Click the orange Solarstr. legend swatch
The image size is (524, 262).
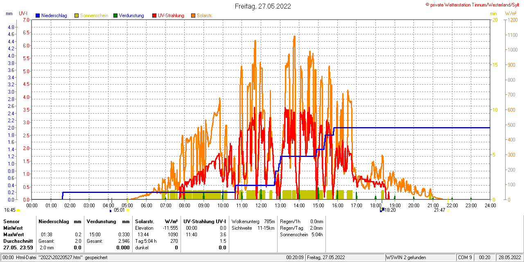pos(193,16)
